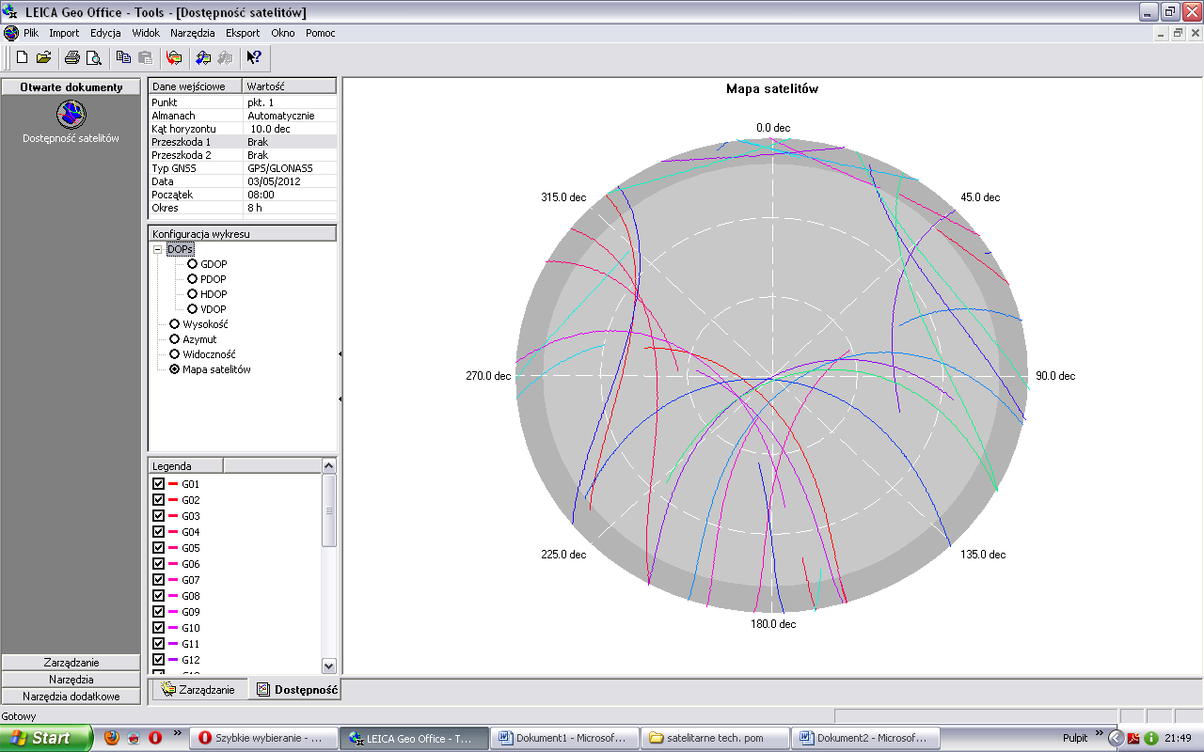Screen dimensions: 1204x752
Task: Open the Import menu
Action: 64,33
